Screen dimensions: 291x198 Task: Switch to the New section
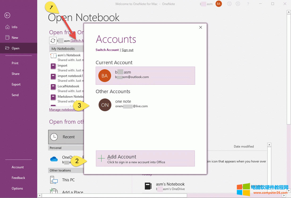click(14, 37)
